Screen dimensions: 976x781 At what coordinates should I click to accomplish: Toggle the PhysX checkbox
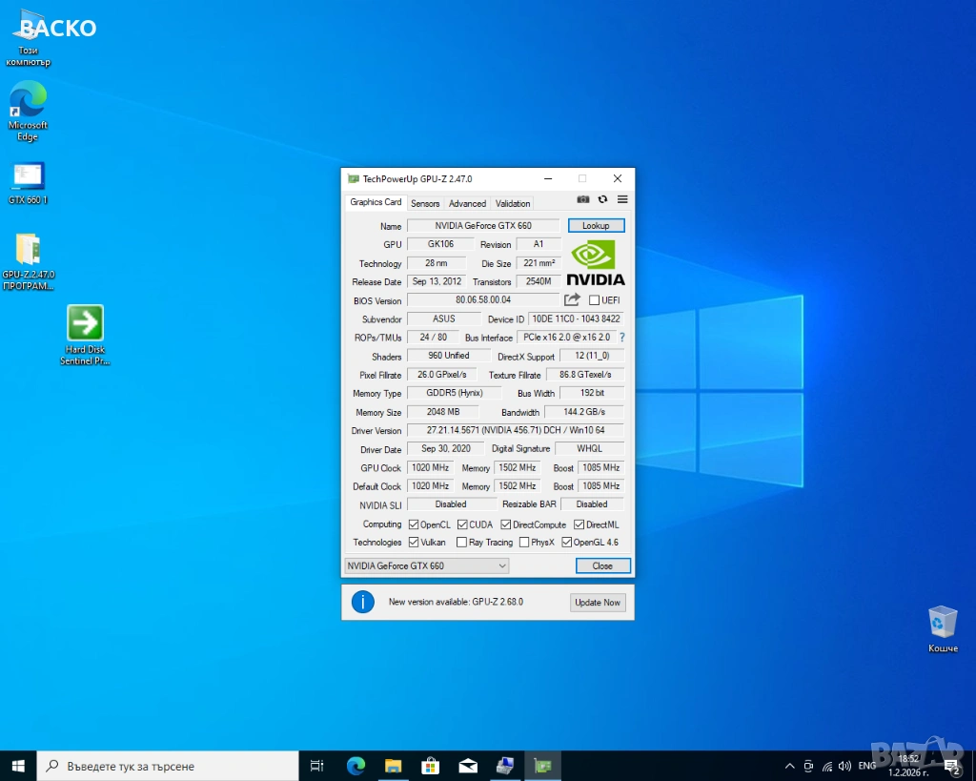tap(524, 543)
